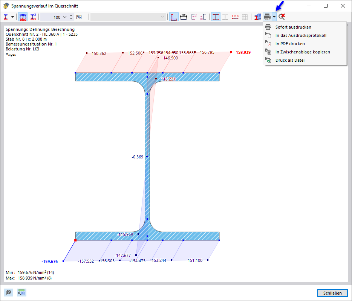This screenshot has height=301, width=352.
Task: Click the web center value -0.369
Action: point(138,157)
